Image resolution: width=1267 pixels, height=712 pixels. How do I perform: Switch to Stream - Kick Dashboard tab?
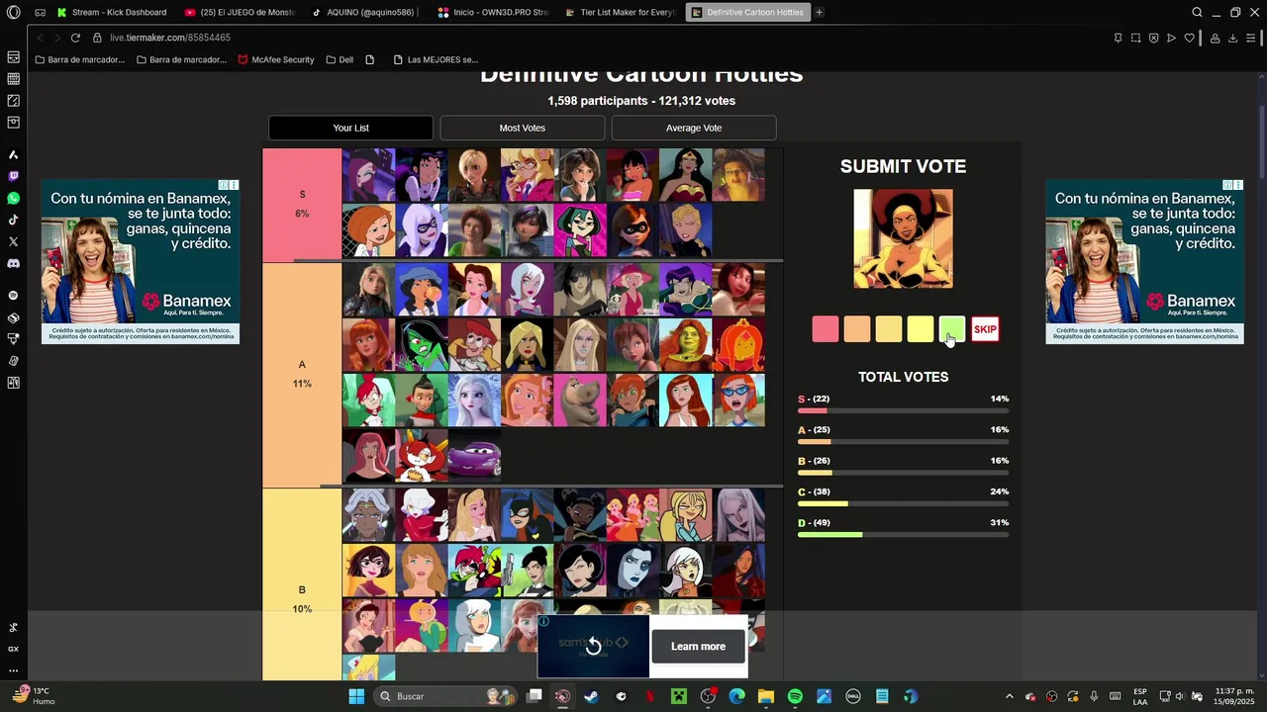(x=112, y=13)
